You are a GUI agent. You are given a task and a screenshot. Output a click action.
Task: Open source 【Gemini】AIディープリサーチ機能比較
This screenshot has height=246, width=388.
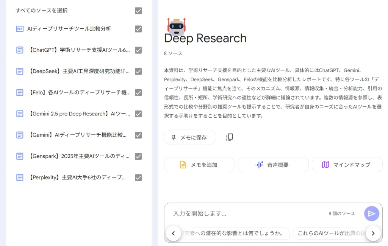77,135
